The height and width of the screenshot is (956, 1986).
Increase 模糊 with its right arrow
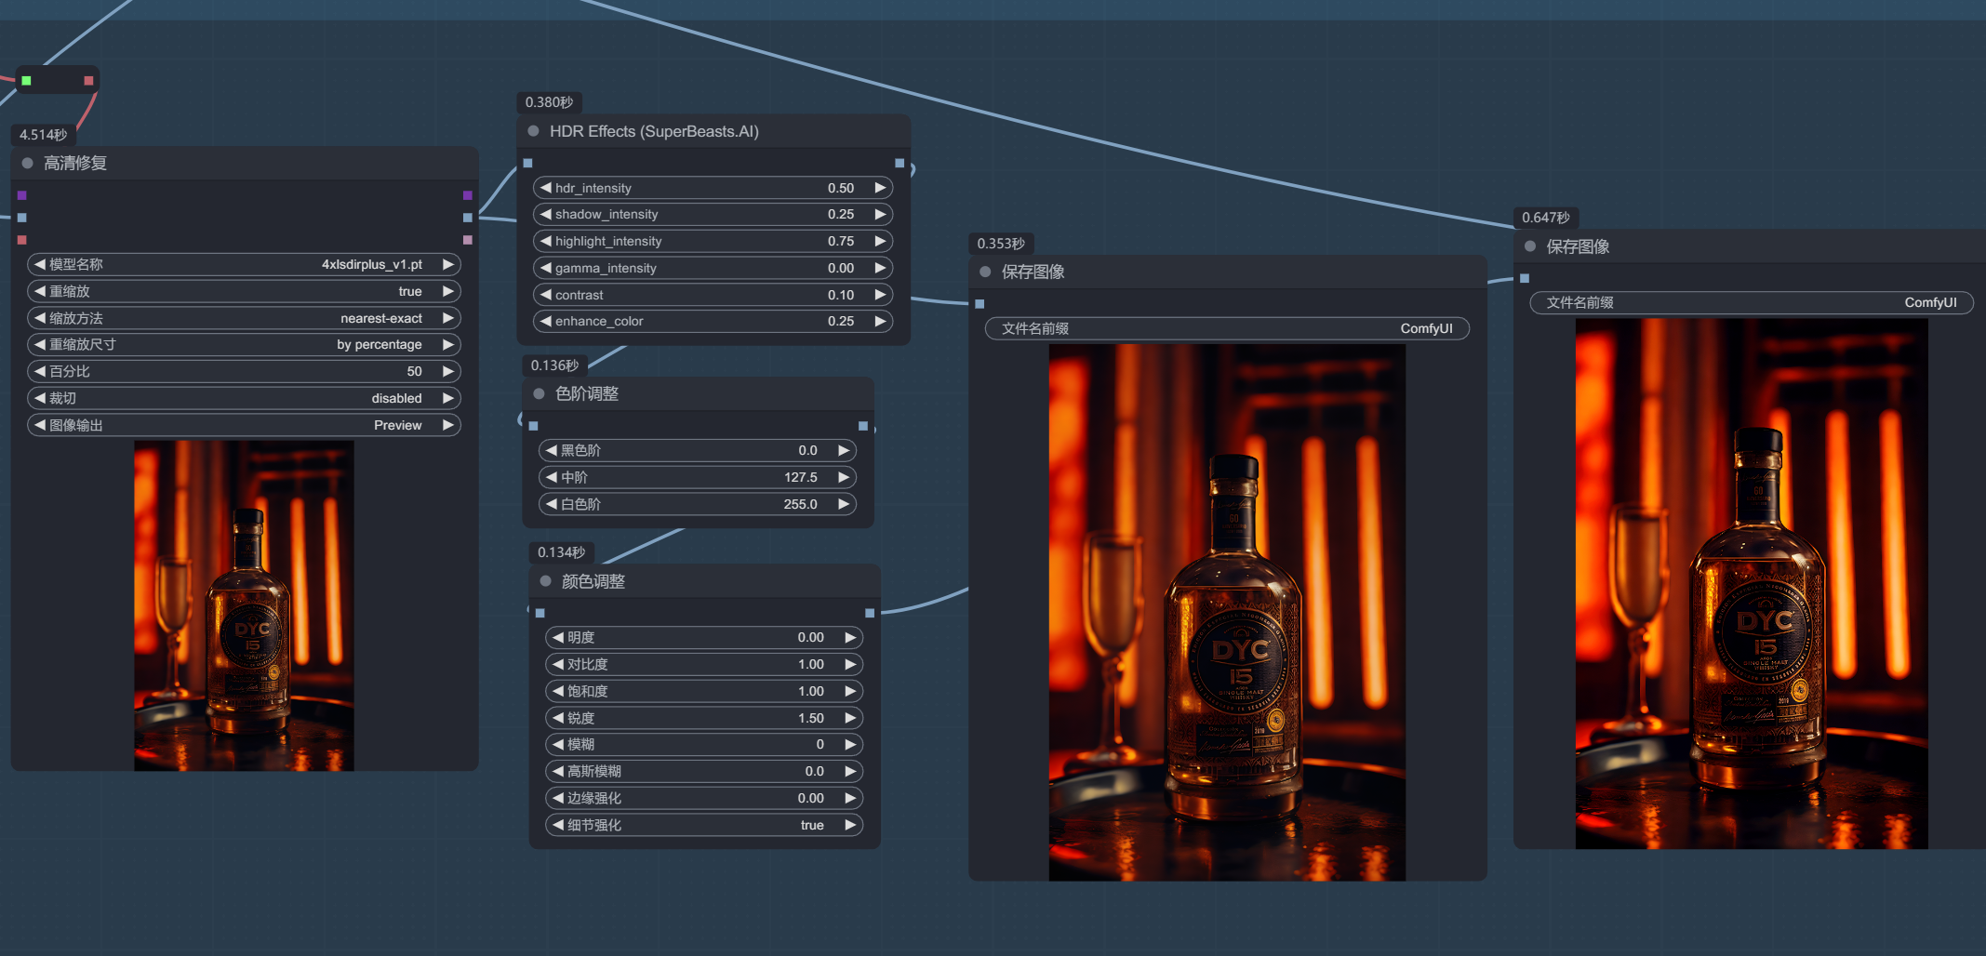coord(850,744)
